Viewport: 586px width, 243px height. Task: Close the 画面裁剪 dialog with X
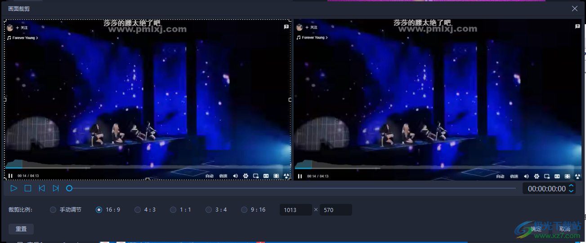[x=575, y=9]
